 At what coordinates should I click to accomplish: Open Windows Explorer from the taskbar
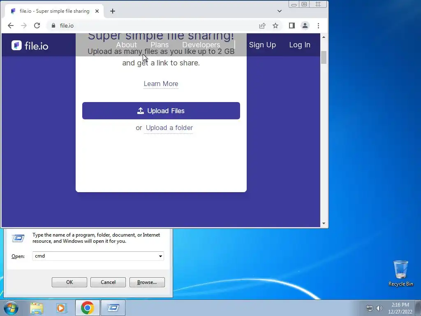[x=37, y=308]
